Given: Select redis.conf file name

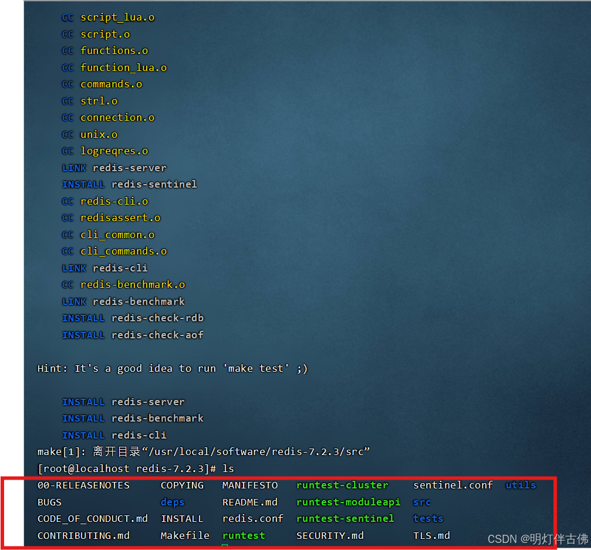Looking at the screenshot, I should tap(252, 519).
